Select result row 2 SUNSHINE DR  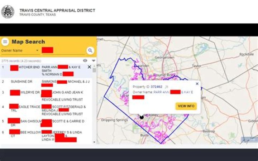46,83
